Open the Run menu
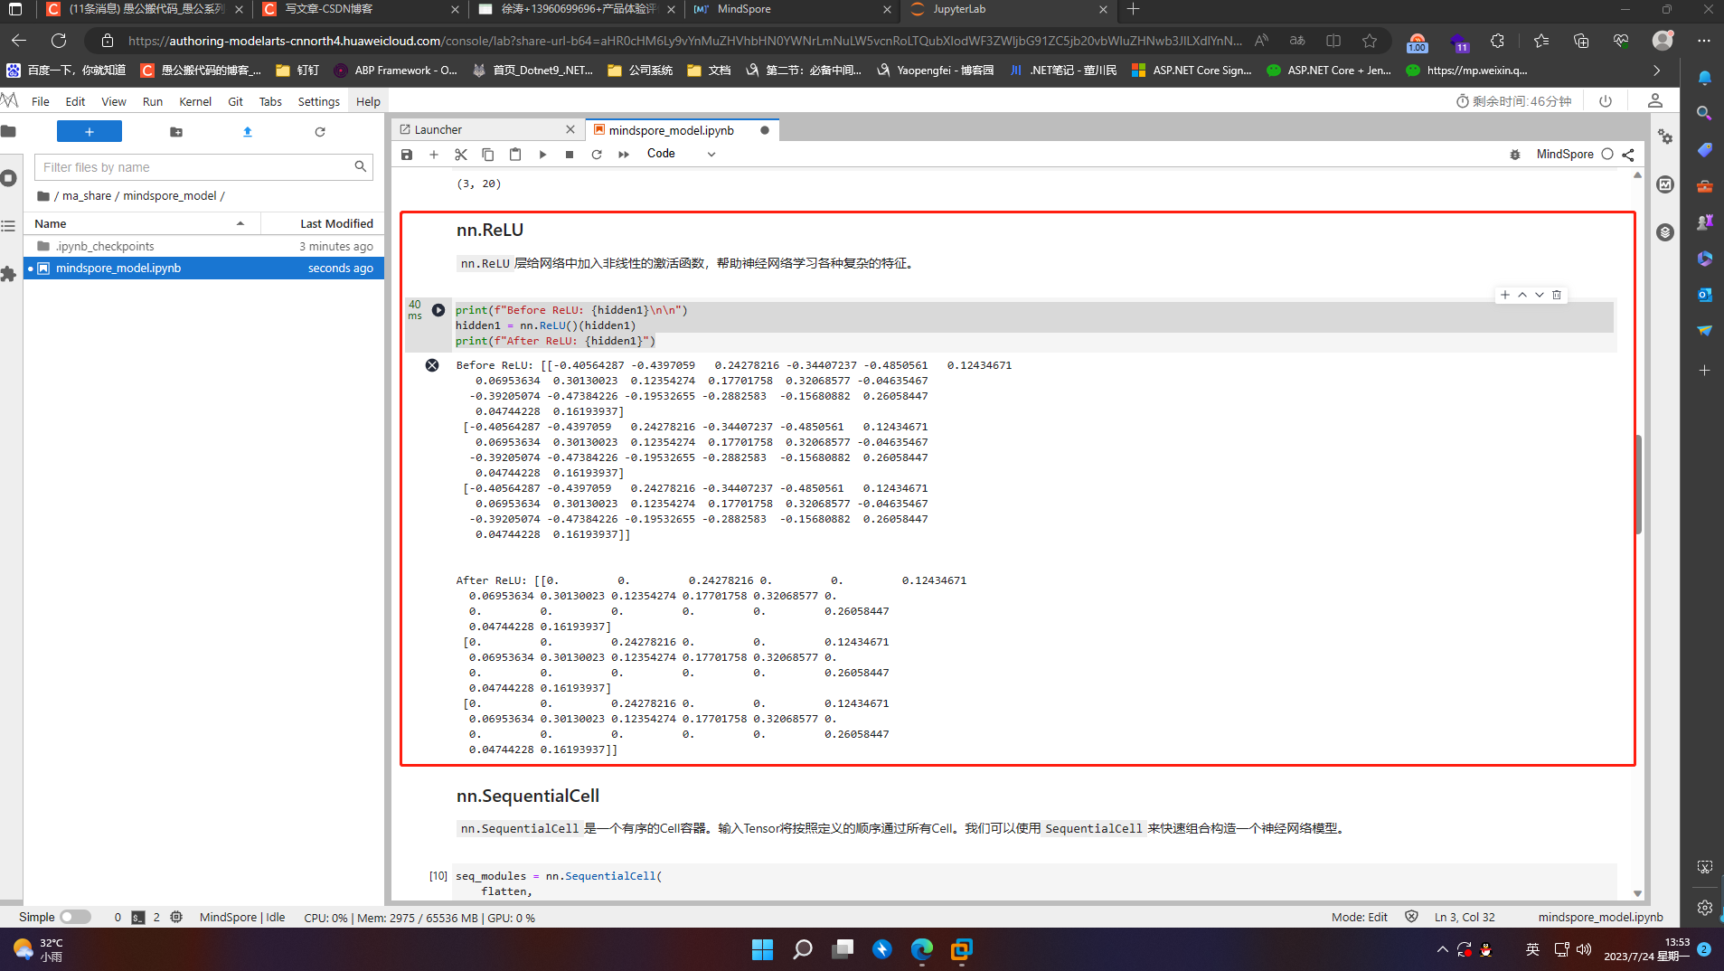 (153, 101)
